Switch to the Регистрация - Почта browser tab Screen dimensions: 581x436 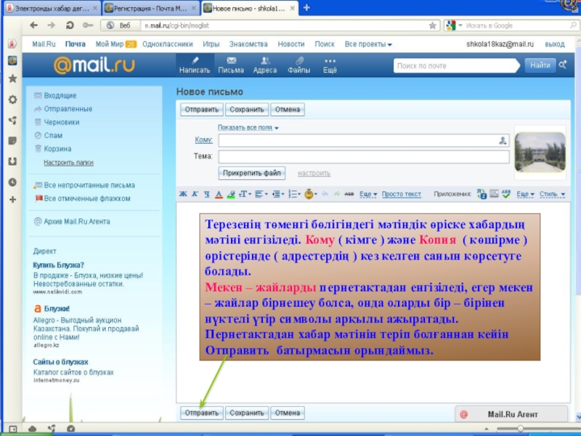point(147,8)
